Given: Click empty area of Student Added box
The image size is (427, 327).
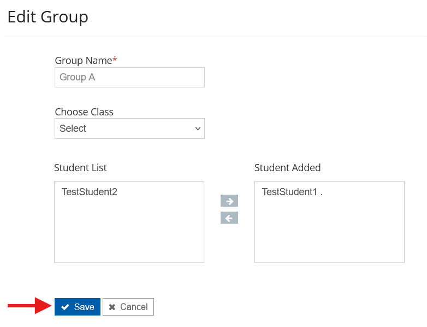Looking at the screenshot, I should (x=329, y=235).
